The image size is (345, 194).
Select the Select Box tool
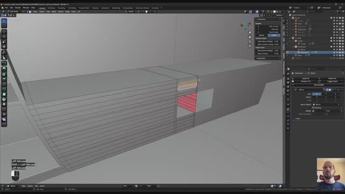(x=4, y=21)
